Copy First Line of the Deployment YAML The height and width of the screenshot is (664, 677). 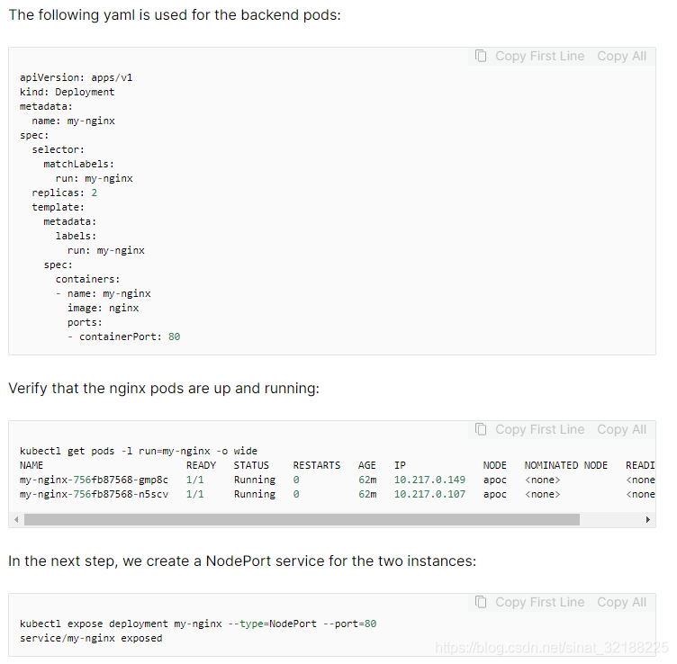click(x=539, y=56)
